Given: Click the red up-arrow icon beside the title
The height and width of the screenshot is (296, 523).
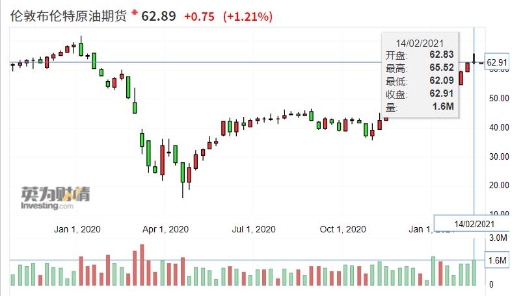Looking at the screenshot, I should [x=135, y=12].
